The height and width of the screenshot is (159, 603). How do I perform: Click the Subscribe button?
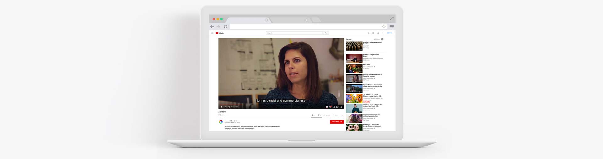pos(337,122)
